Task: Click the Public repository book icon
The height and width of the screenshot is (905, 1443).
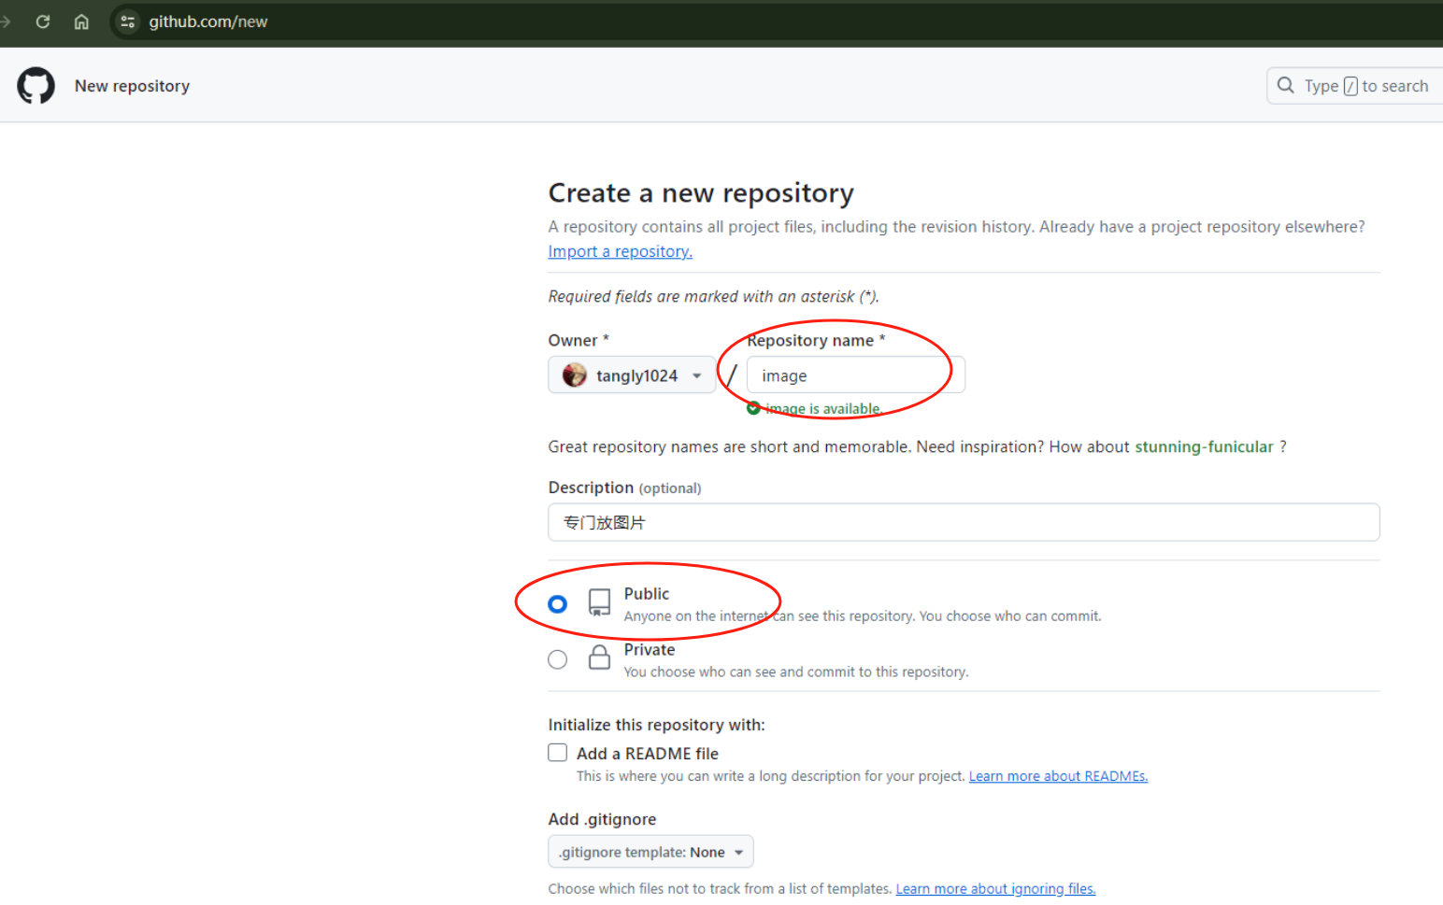Action: (x=599, y=603)
